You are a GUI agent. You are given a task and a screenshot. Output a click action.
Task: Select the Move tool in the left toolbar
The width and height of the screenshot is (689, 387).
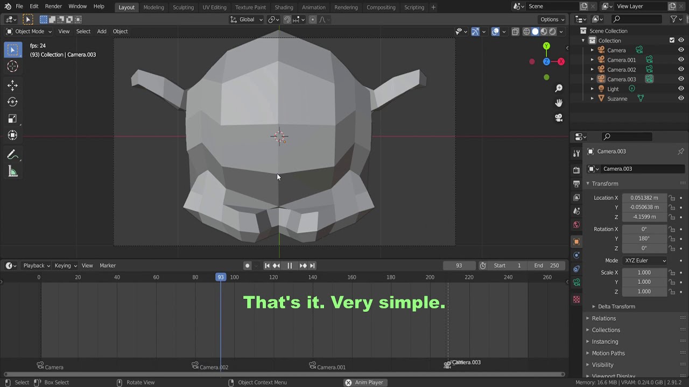12,85
